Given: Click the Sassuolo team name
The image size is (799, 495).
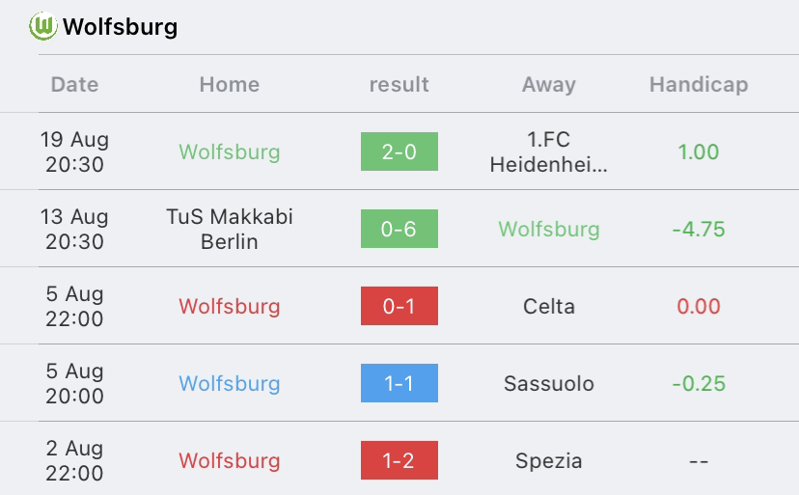Looking at the screenshot, I should [549, 383].
